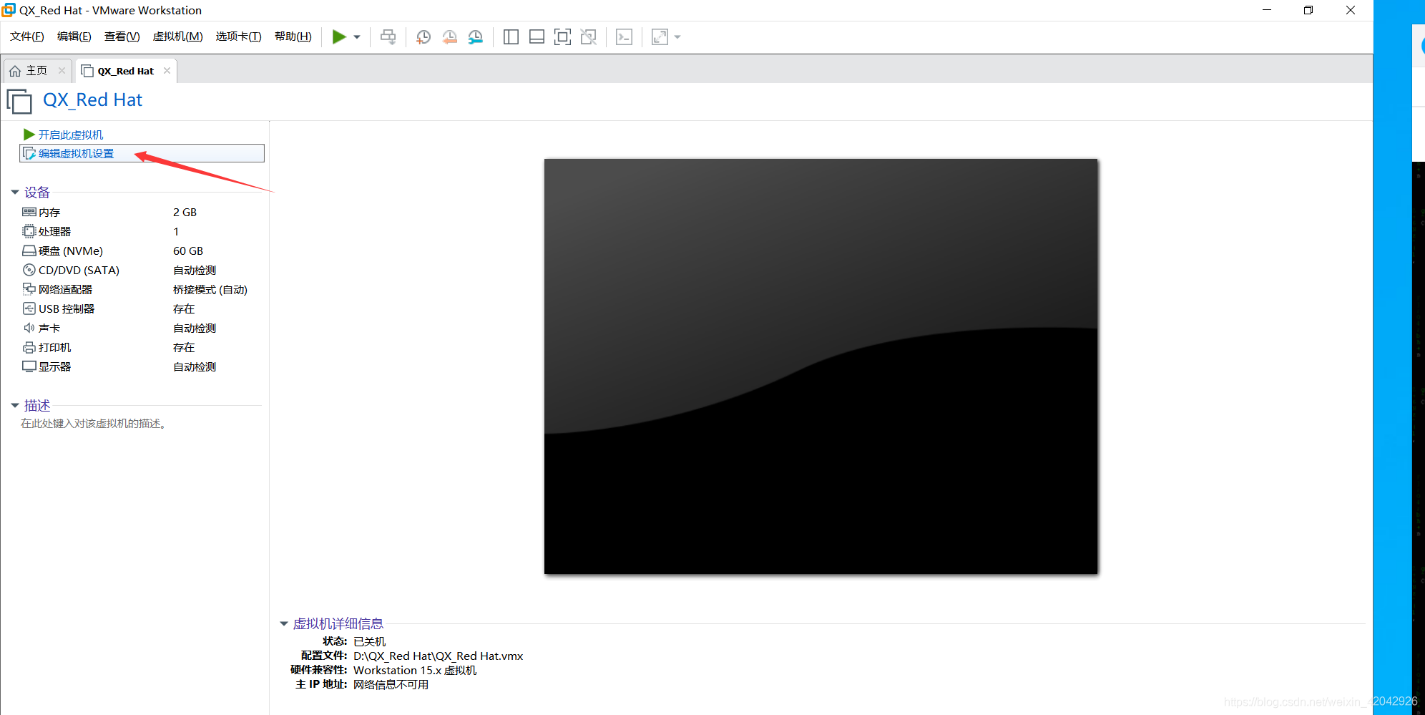The image size is (1425, 715).
Task: Click the stretch guest display icon
Action: [x=660, y=37]
